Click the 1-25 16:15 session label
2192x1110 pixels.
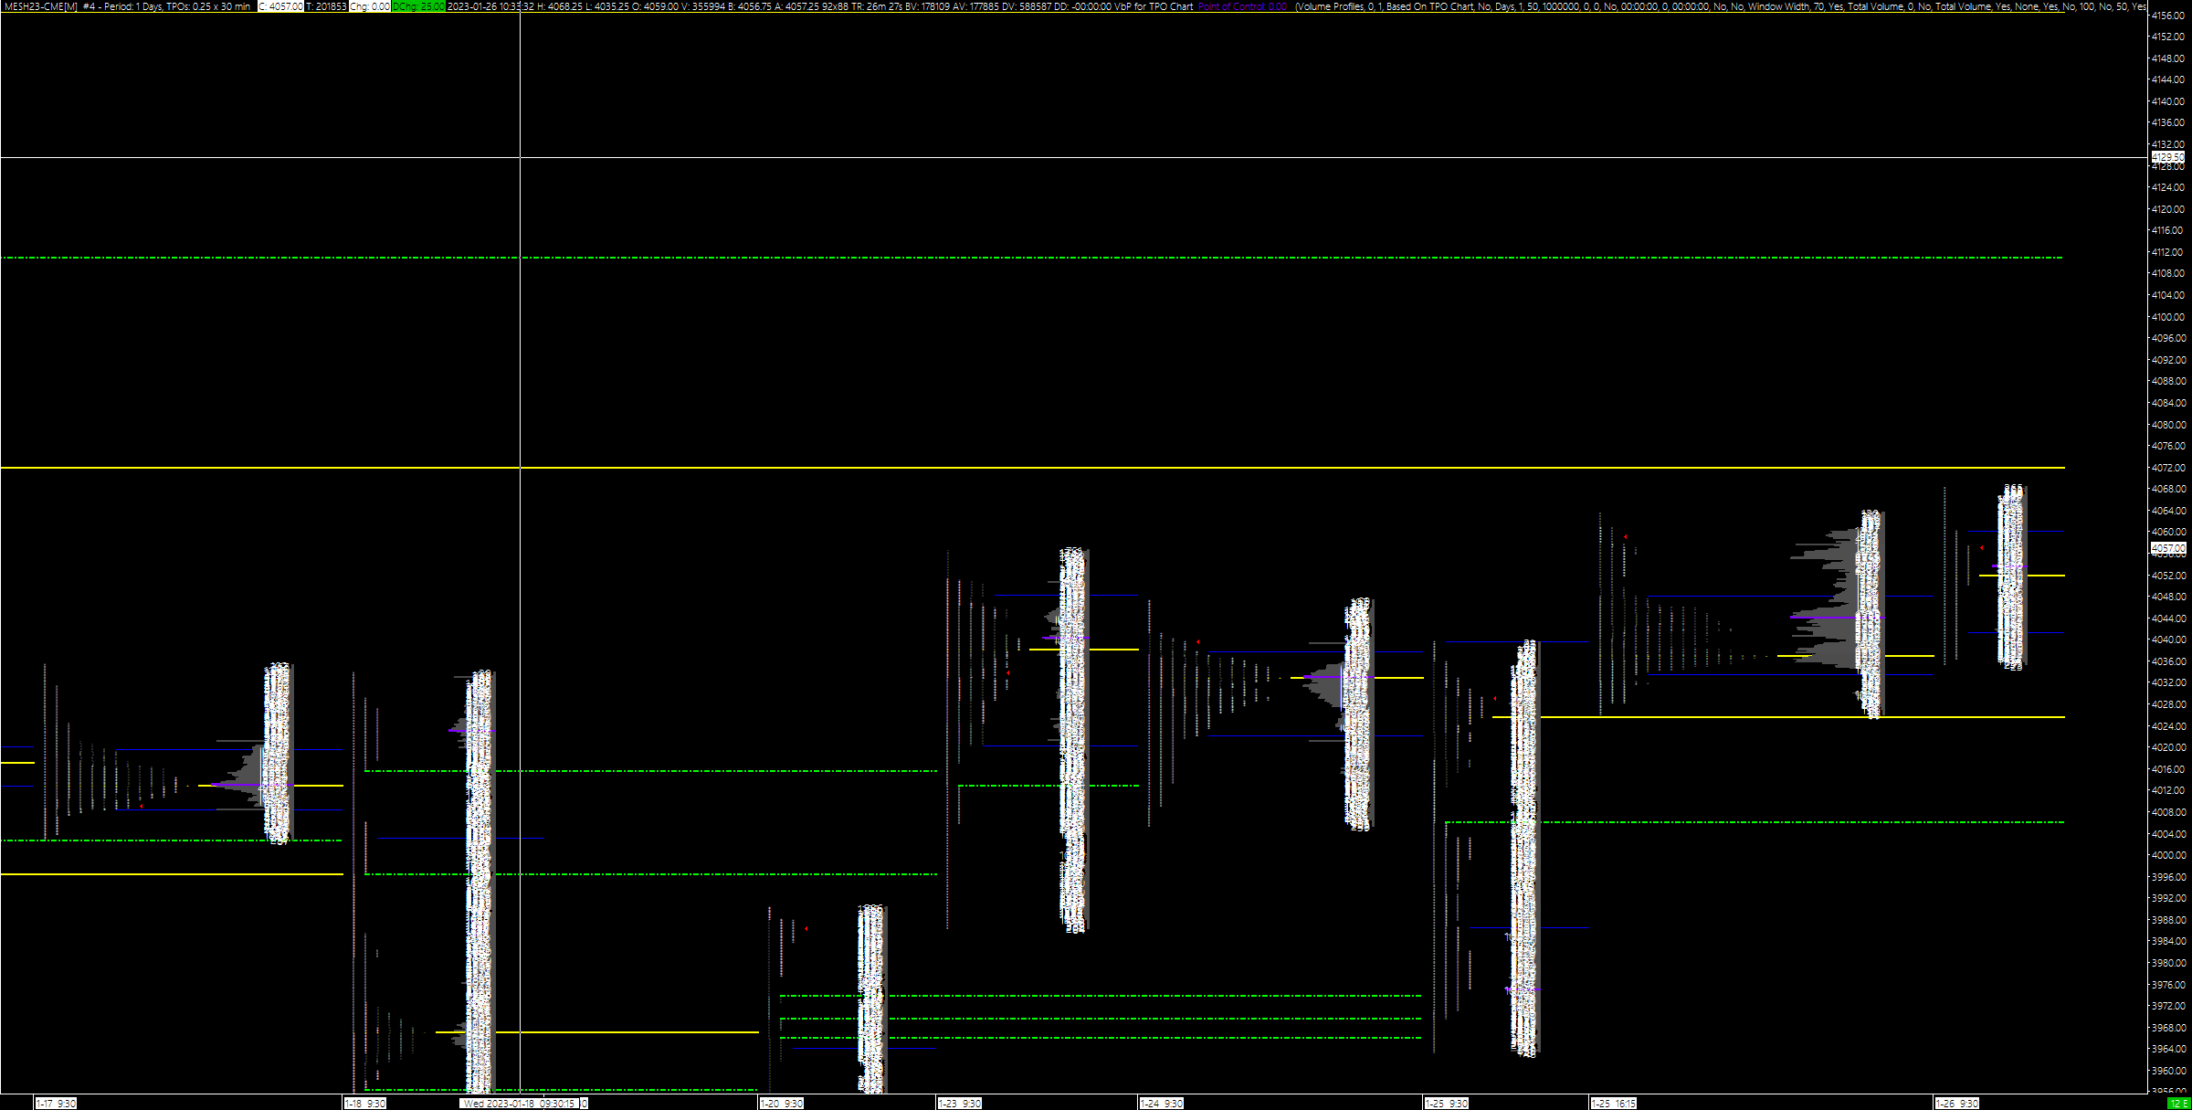(x=1615, y=1104)
